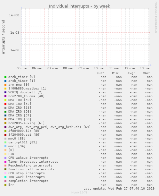Click the orange arm-pmu [9] swatch

pyautogui.click(x=5, y=85)
